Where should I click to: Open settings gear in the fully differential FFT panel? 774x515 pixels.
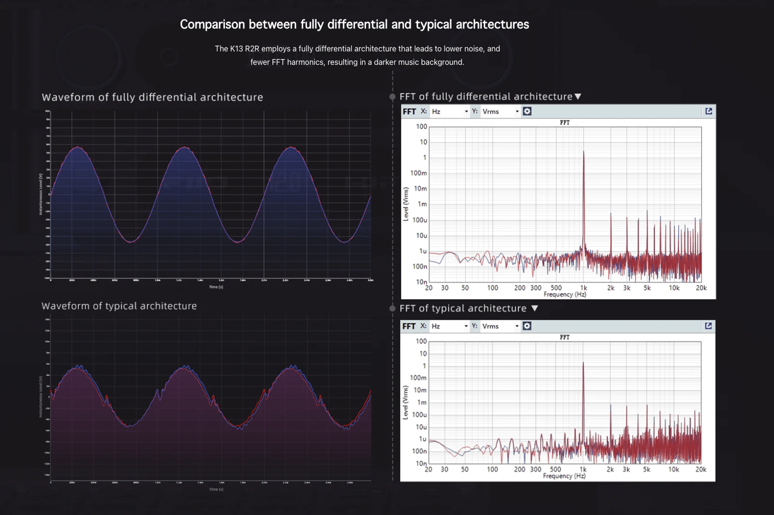[527, 111]
